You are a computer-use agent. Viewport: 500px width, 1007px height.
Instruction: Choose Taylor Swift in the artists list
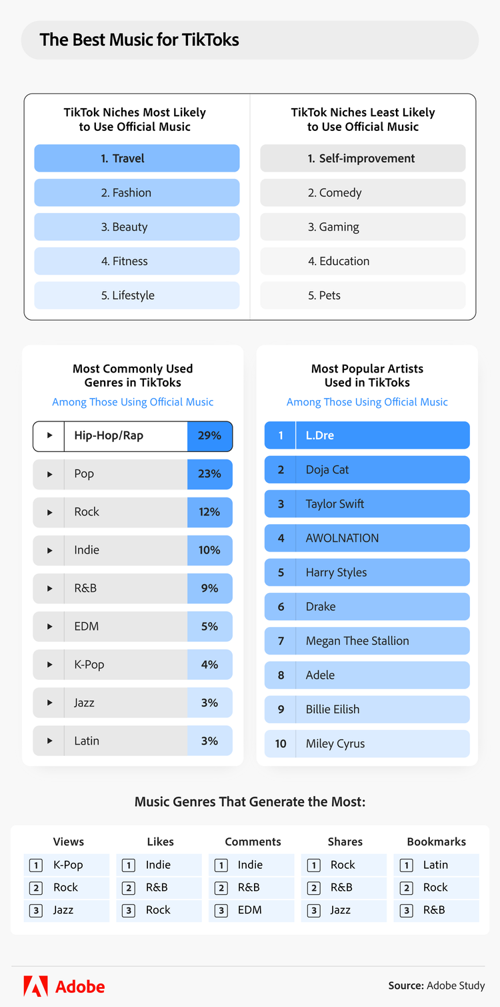click(x=367, y=503)
